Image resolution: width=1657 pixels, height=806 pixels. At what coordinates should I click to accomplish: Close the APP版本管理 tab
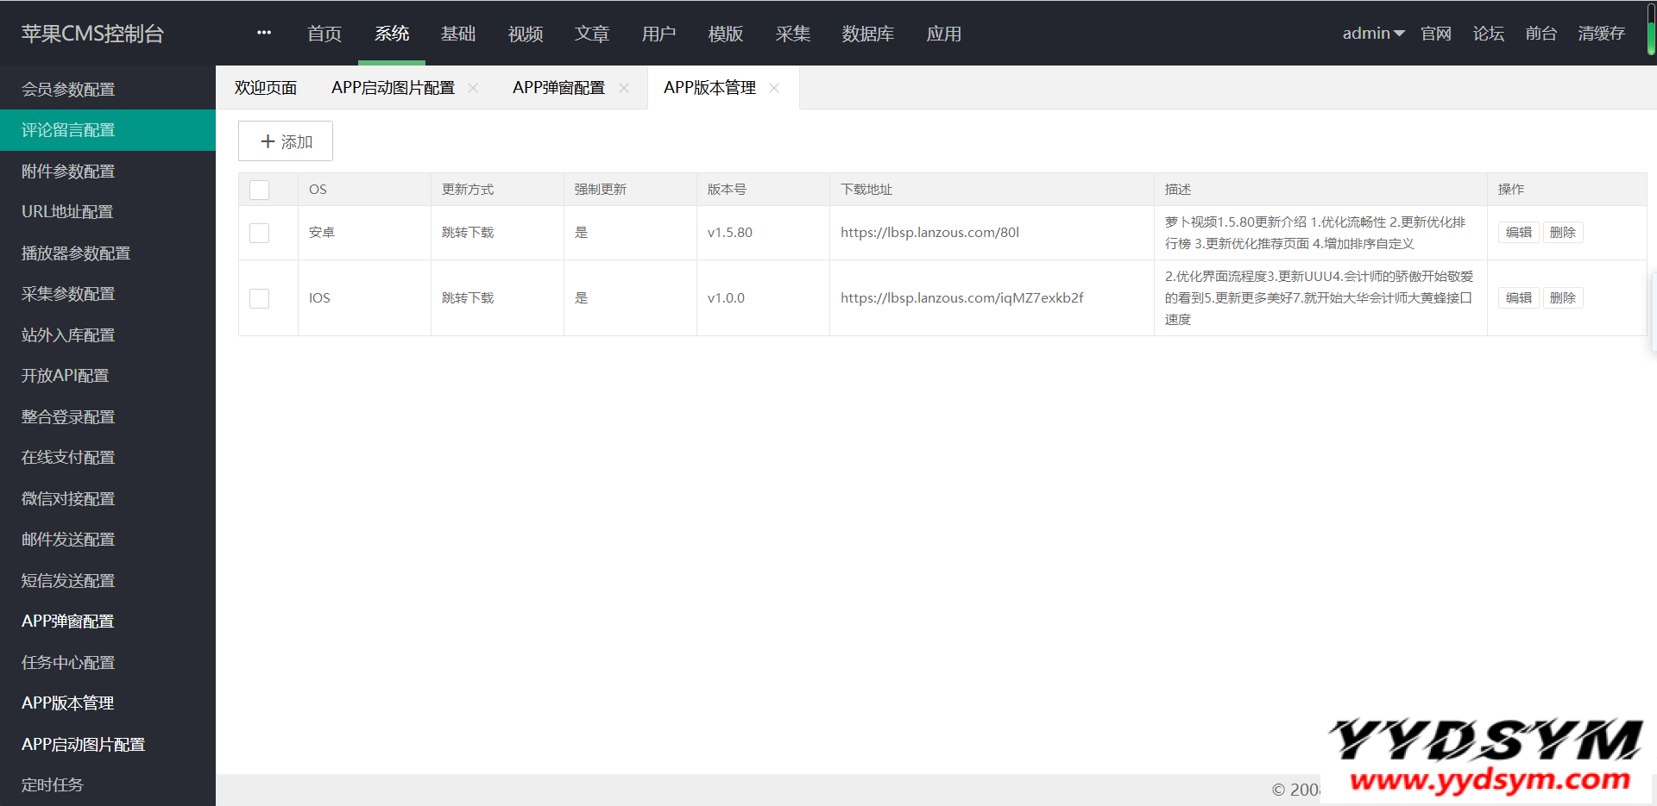coord(774,88)
